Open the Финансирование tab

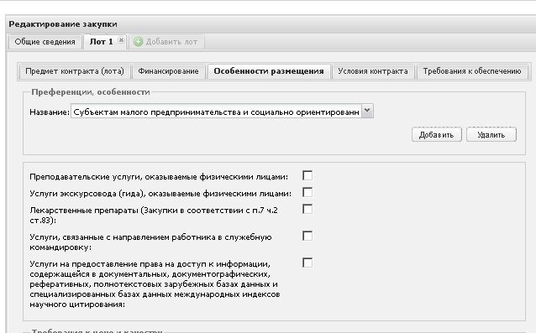pyautogui.click(x=168, y=71)
